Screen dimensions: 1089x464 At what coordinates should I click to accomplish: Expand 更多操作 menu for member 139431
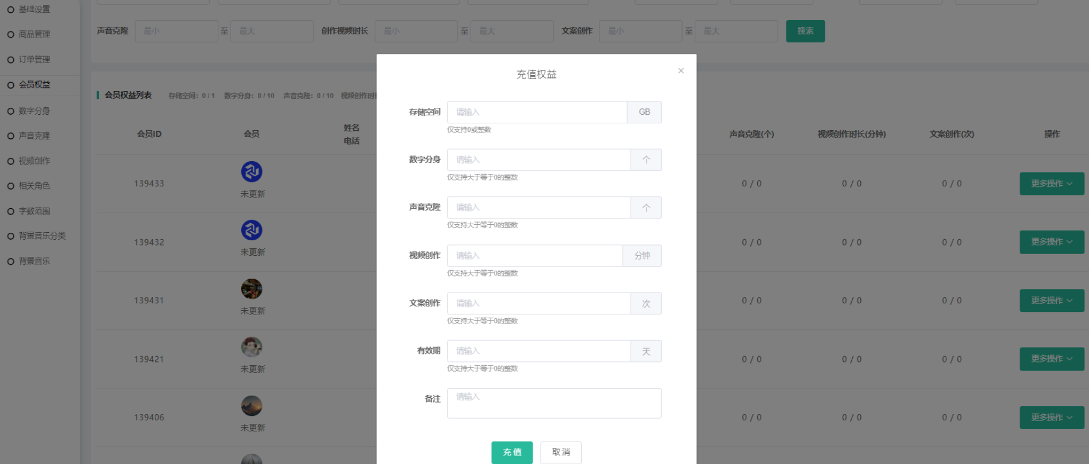pyautogui.click(x=1051, y=301)
